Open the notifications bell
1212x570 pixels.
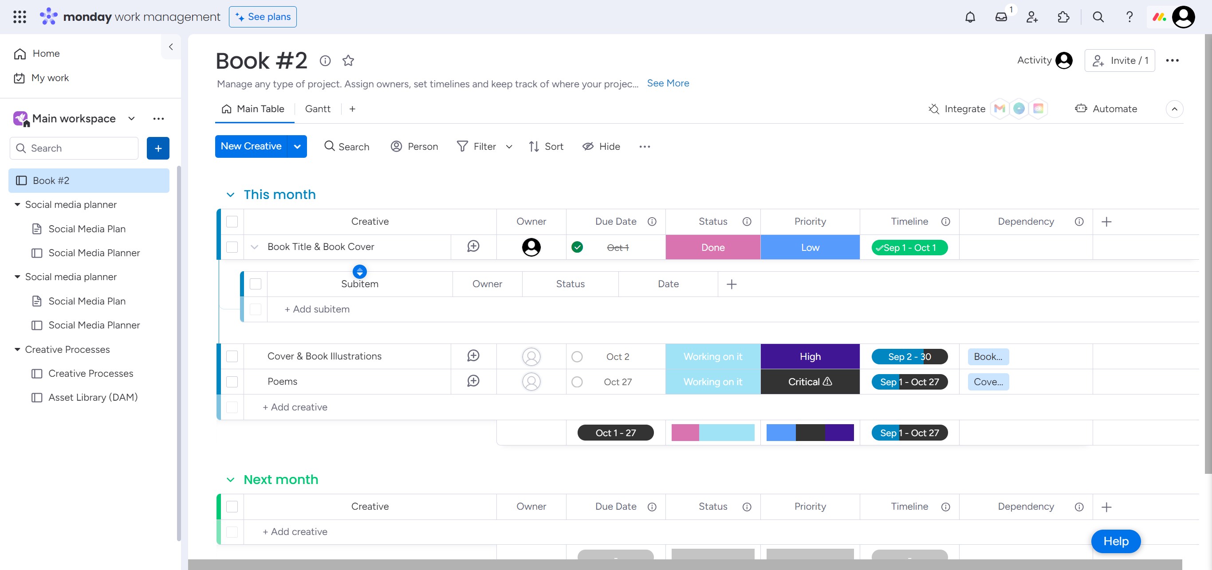pos(970,17)
